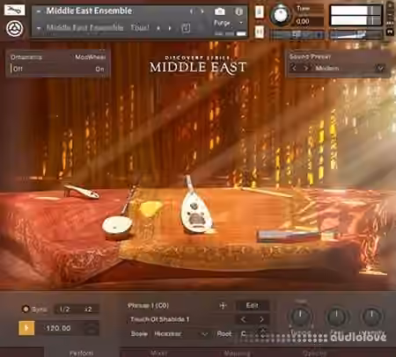Switch to the Mixer tab
This screenshot has width=396, height=357.
(x=158, y=353)
